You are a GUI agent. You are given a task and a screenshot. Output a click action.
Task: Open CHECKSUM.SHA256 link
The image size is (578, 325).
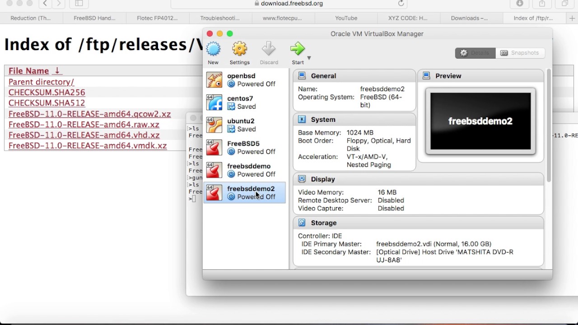(47, 93)
